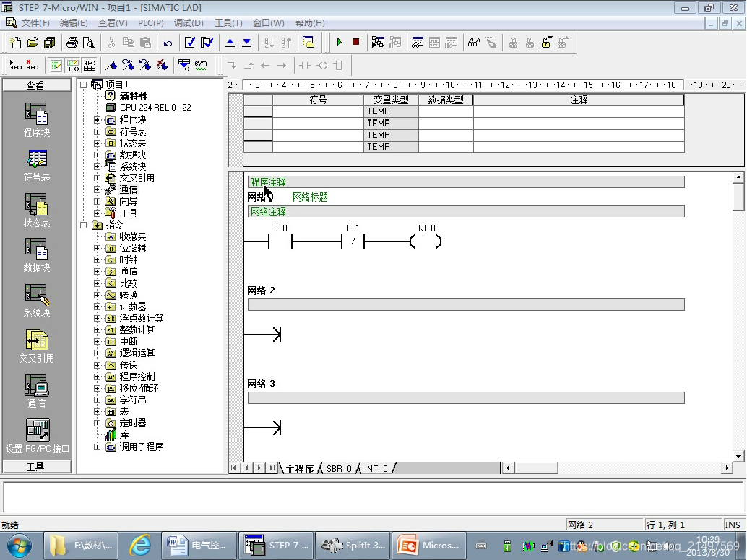Expand the 计数器 instruction folder
The height and width of the screenshot is (560, 747).
click(98, 307)
